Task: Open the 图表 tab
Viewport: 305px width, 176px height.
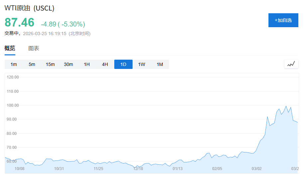Action: coord(34,48)
